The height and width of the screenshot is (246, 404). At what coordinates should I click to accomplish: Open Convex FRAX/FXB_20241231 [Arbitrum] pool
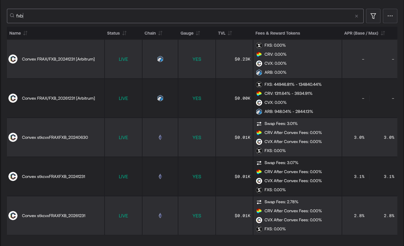point(58,59)
